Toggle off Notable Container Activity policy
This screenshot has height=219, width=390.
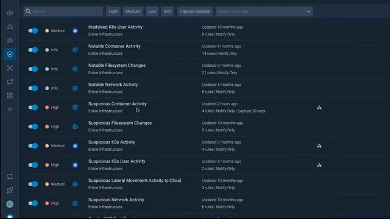click(33, 50)
